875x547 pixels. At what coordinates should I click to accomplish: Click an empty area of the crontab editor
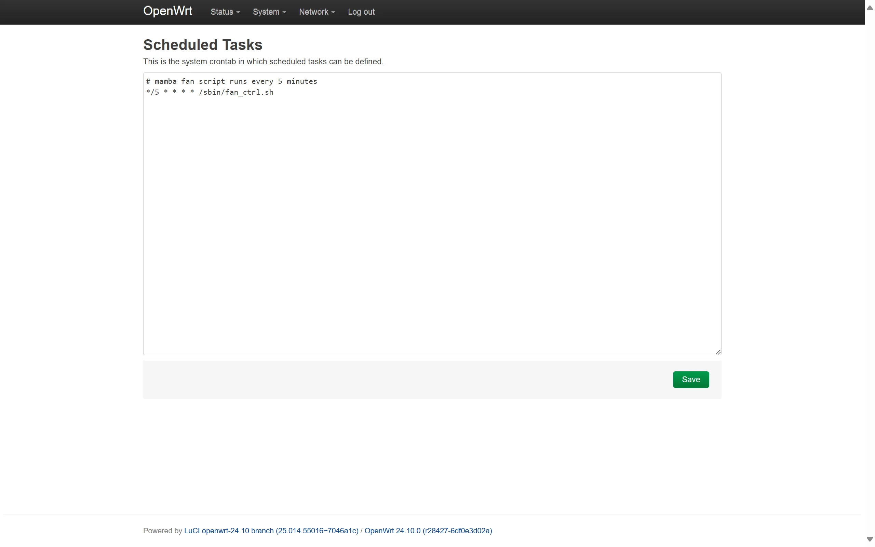coord(432,224)
